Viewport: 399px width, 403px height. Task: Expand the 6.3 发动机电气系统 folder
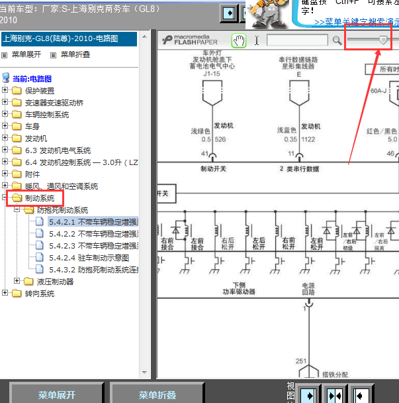[x=5, y=149]
